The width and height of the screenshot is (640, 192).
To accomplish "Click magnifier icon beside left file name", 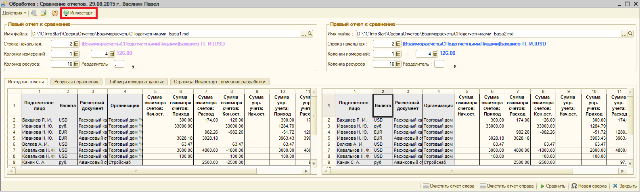I will click(310, 34).
